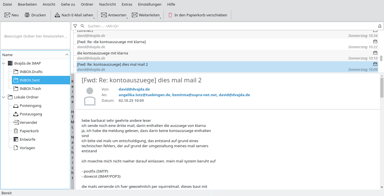Image resolution: width=384 pixels, height=196 pixels.
Task: Open the Antworten dropdown arrow
Action: click(127, 18)
